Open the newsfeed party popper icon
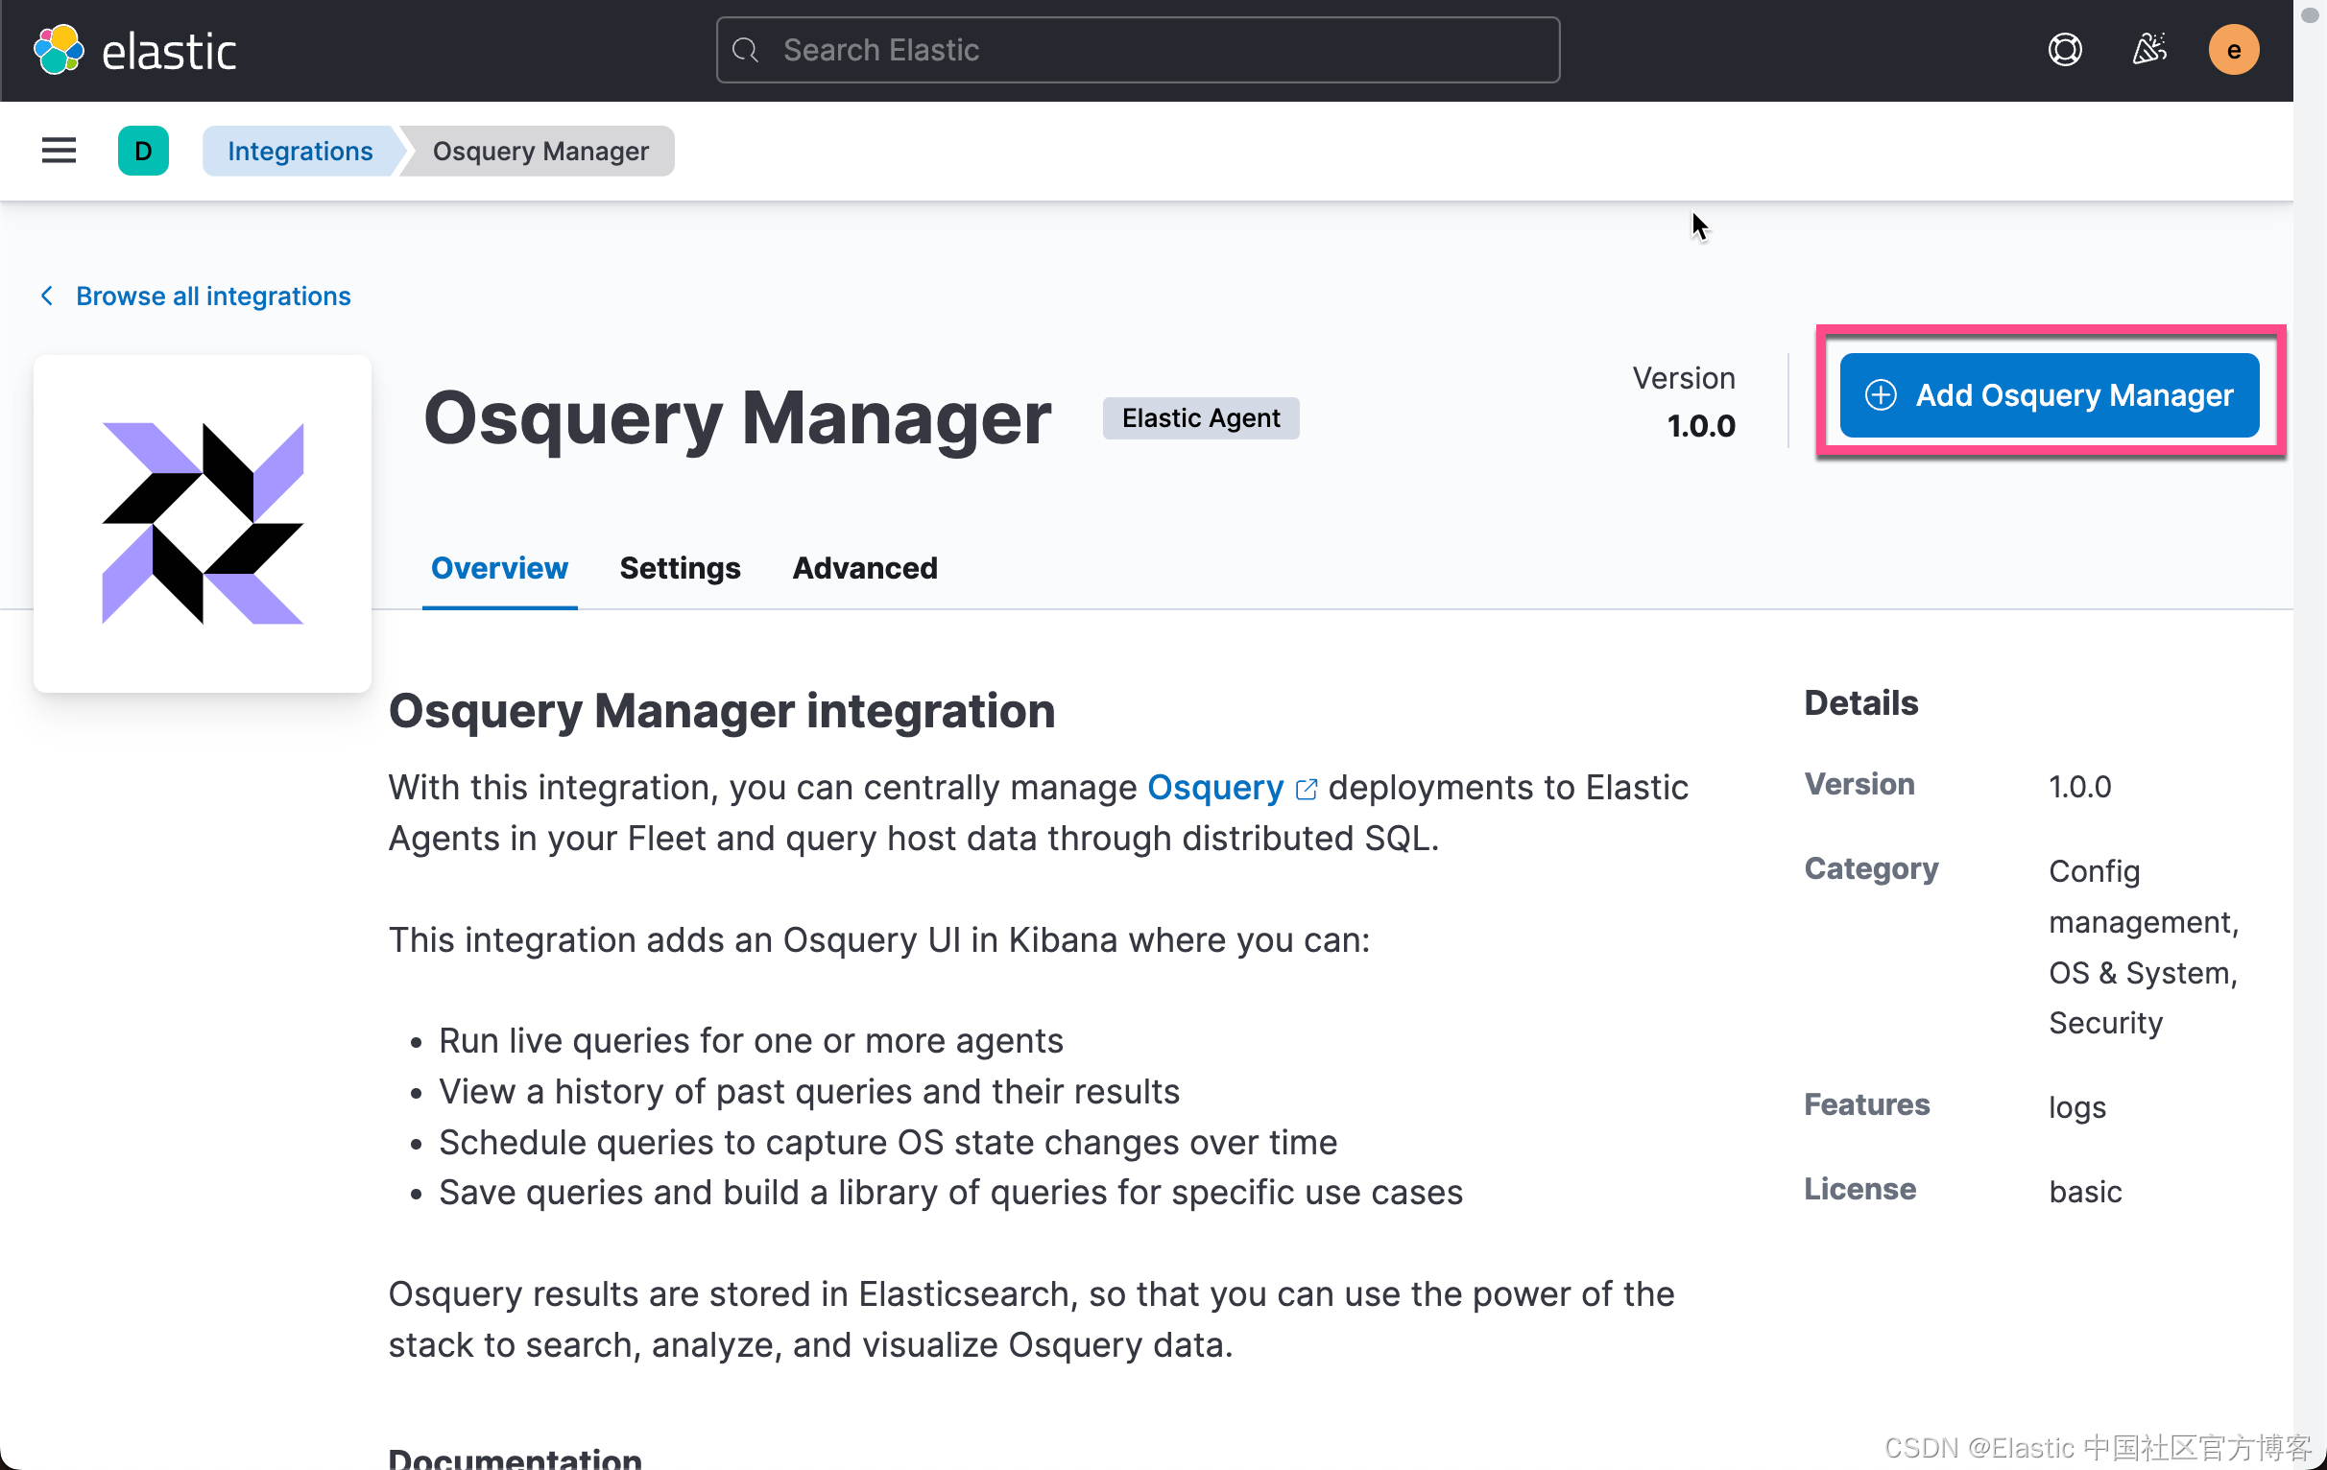Viewport: 2327px width, 1470px height. 2149,49
